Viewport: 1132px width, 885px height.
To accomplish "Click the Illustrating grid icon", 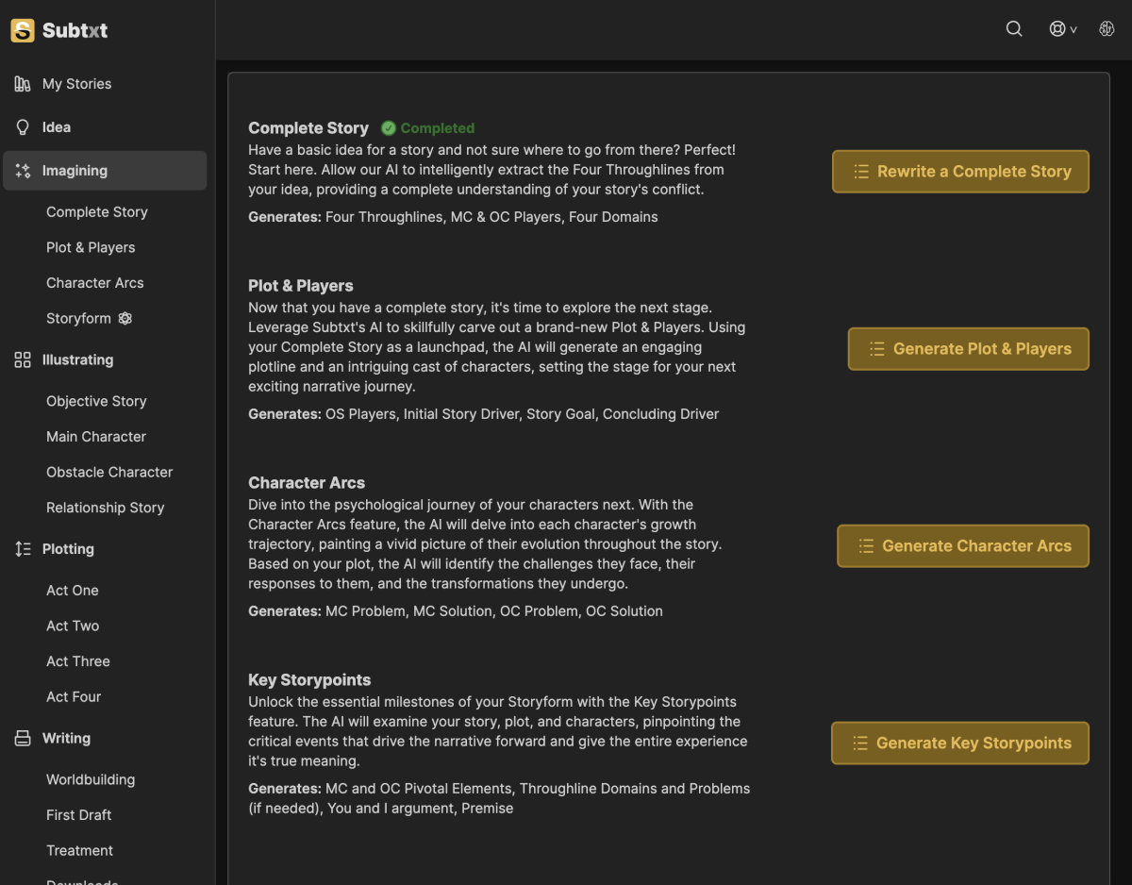I will pyautogui.click(x=23, y=359).
